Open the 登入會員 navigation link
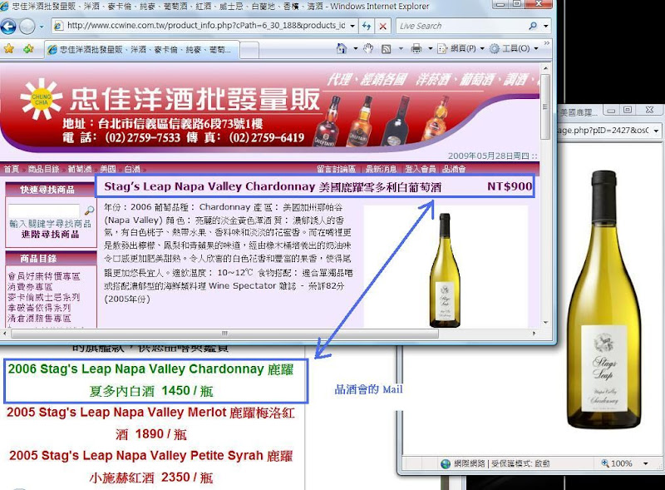 point(421,169)
